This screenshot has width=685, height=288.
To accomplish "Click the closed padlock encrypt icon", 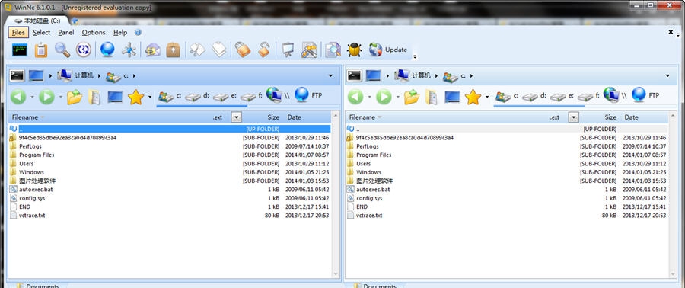I will click(x=243, y=50).
